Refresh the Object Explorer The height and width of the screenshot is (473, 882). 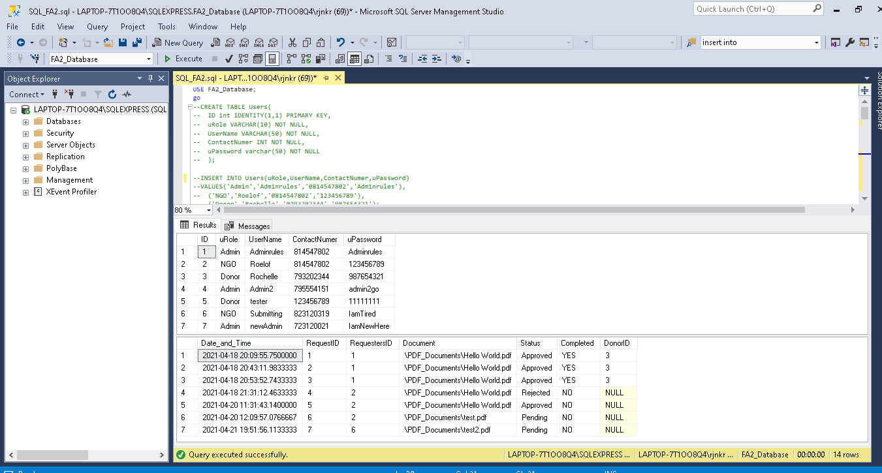pyautogui.click(x=112, y=95)
